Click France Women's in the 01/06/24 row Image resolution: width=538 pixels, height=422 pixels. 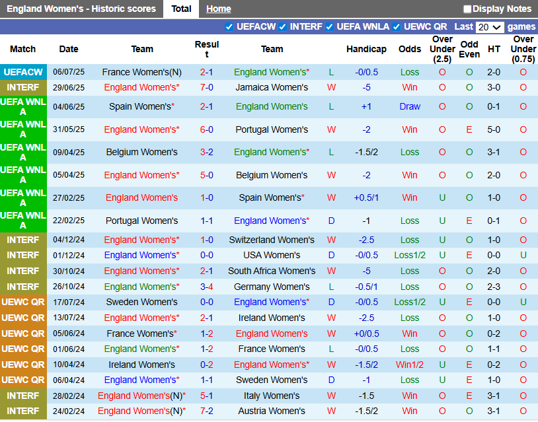(x=272, y=349)
